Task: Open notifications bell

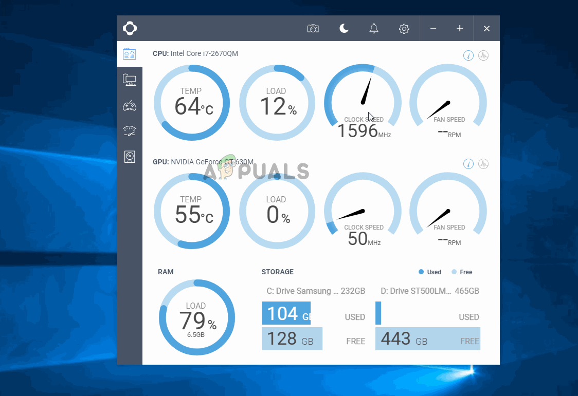Action: pos(374,29)
